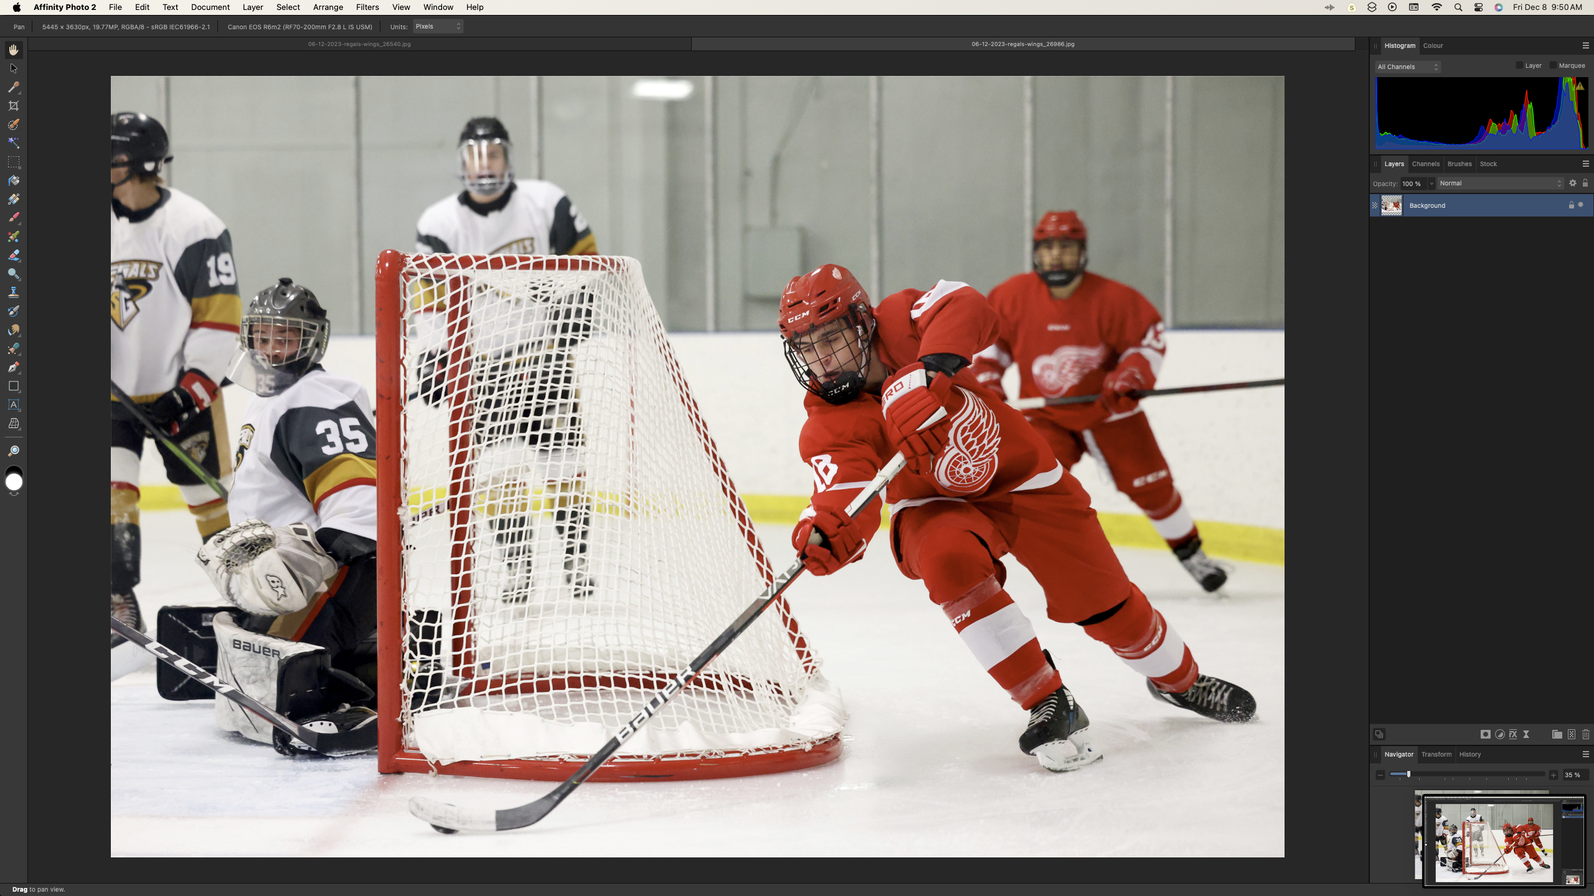Viewport: 1594px width, 896px height.
Task: Select the Paint Brush tool
Action: [14, 218]
